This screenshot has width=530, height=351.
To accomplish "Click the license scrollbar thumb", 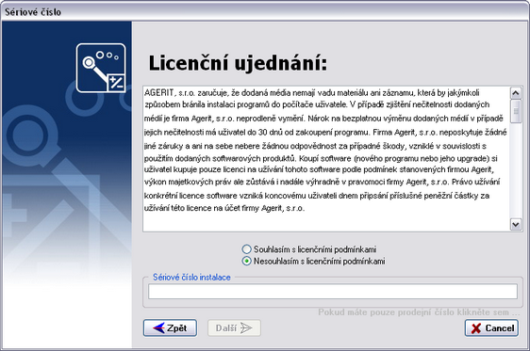I will click(516, 111).
